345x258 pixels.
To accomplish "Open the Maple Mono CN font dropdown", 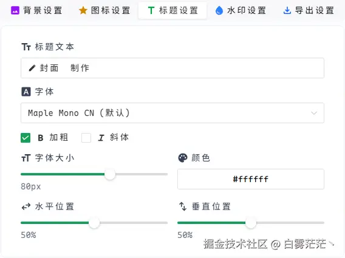I will (x=172, y=113).
